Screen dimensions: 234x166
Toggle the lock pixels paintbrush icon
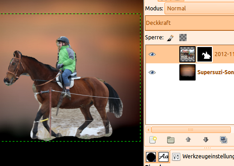click(170, 38)
